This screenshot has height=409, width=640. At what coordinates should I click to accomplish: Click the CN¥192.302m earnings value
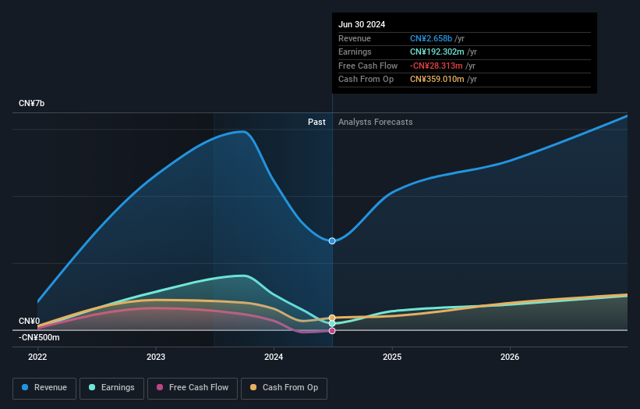[x=437, y=52]
